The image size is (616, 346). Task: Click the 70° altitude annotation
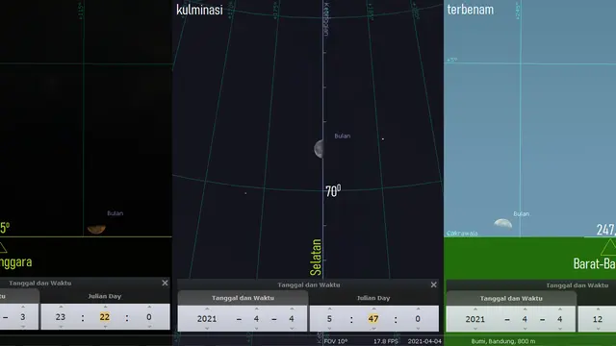[333, 191]
